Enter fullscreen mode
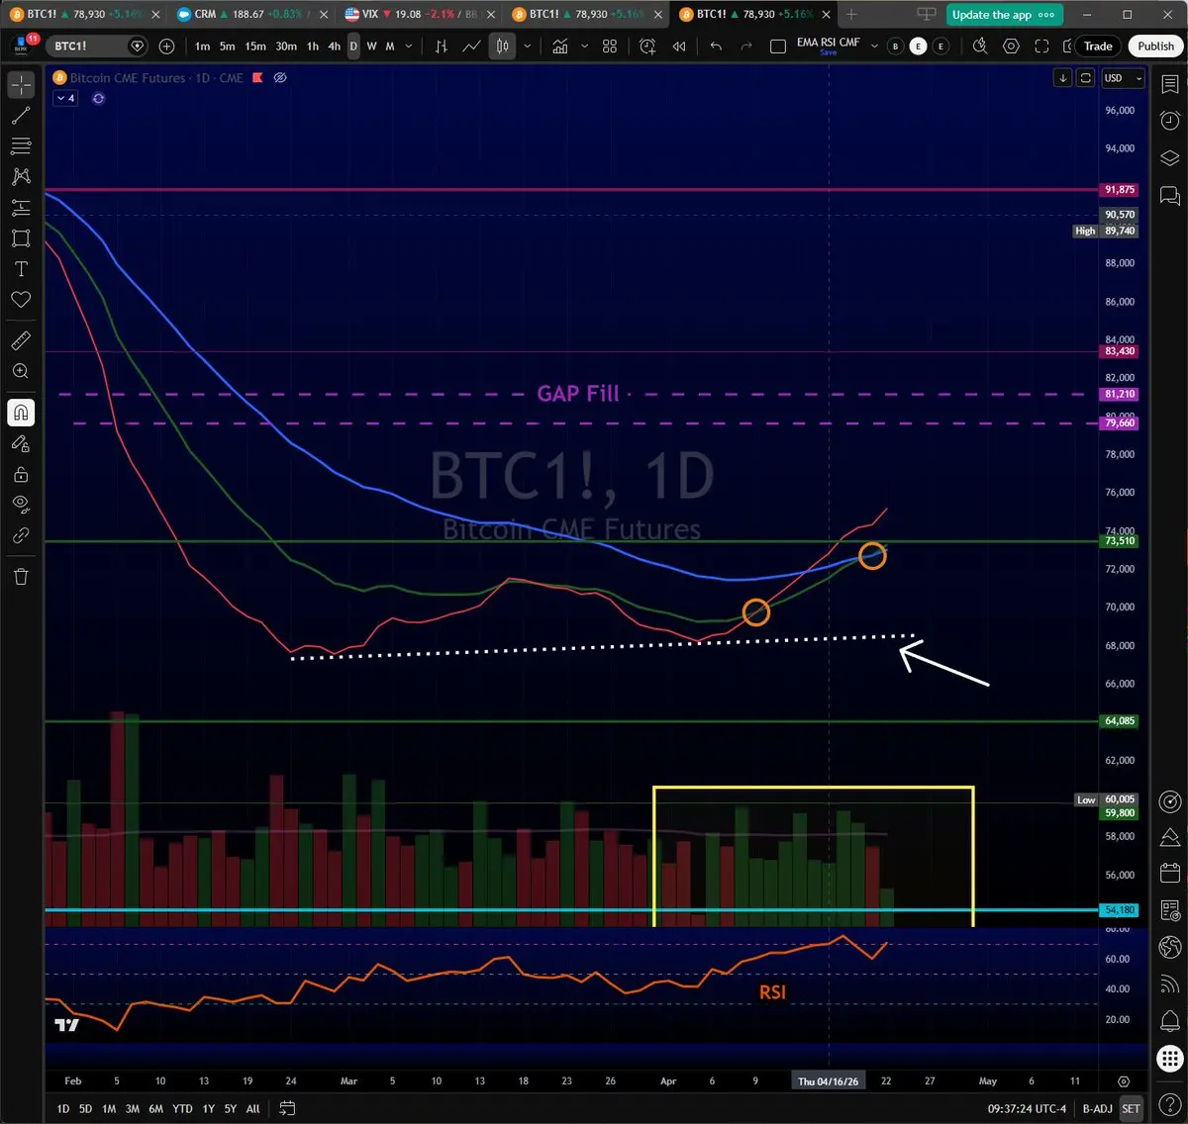Image resolution: width=1188 pixels, height=1124 pixels. pyautogui.click(x=1041, y=47)
